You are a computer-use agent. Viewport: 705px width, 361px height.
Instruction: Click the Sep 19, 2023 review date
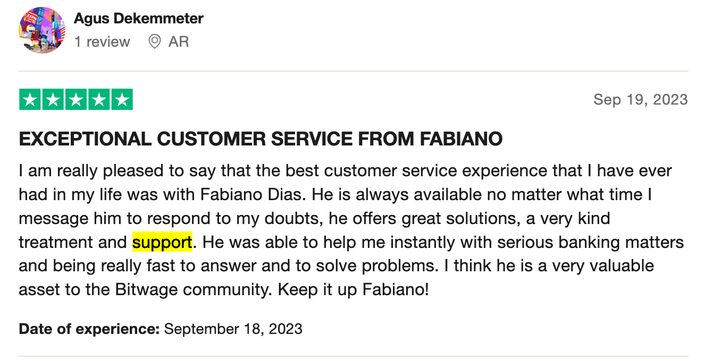tap(640, 100)
